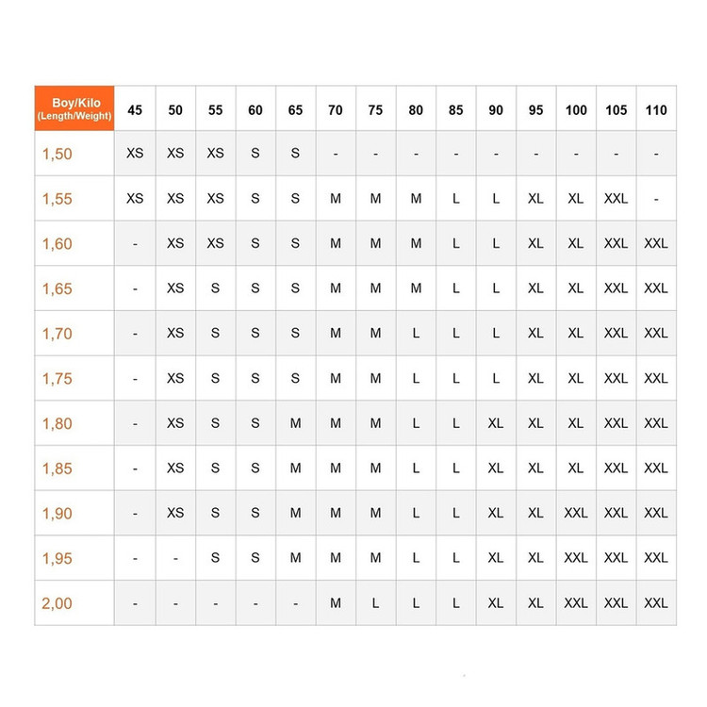Click the 110 weight column header
Screen dimensions: 707x707
pos(656,109)
